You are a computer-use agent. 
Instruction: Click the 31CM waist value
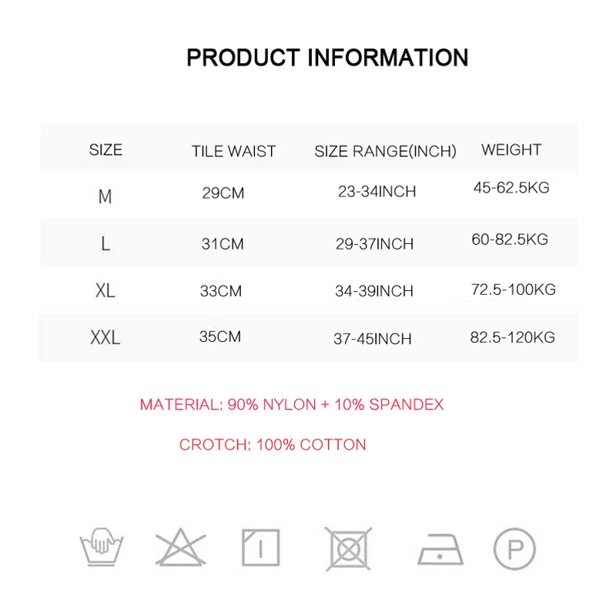(x=223, y=244)
